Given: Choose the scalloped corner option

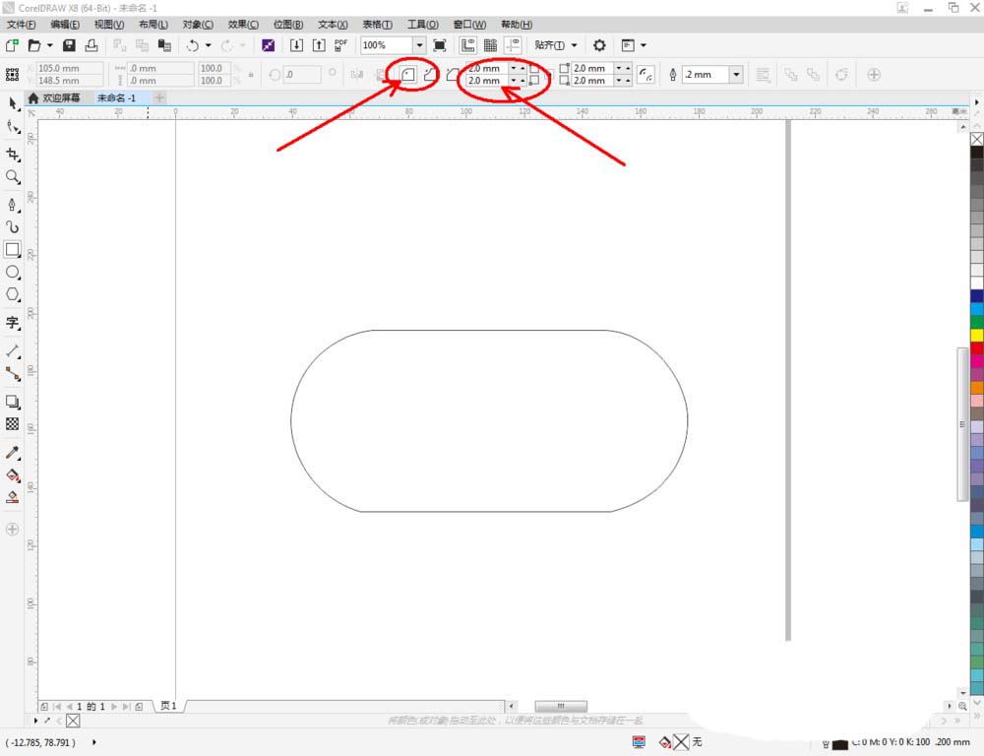Looking at the screenshot, I should 430,75.
